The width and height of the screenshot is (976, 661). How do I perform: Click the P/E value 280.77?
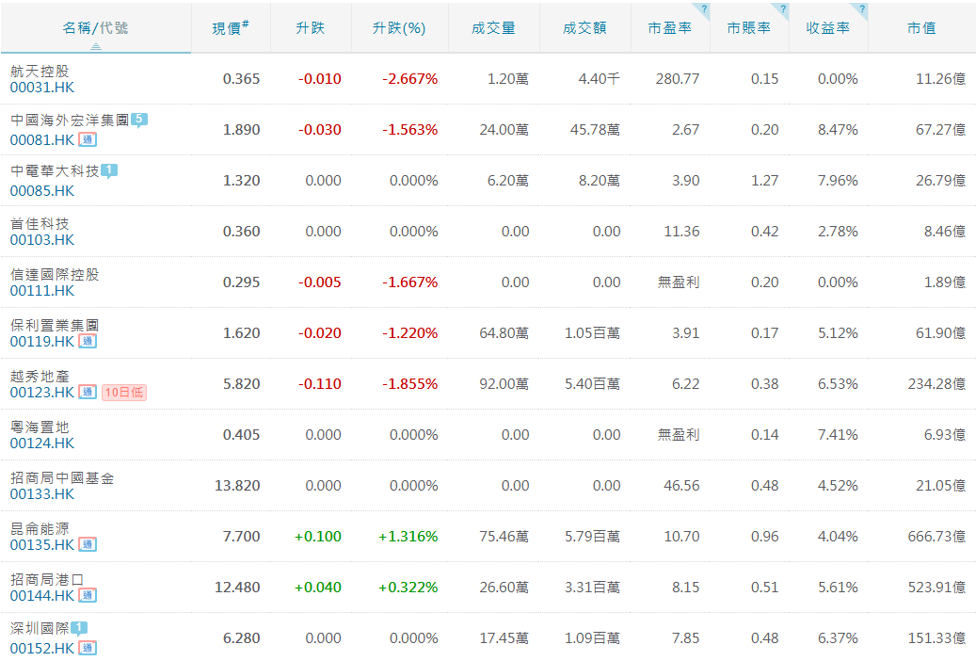678,79
